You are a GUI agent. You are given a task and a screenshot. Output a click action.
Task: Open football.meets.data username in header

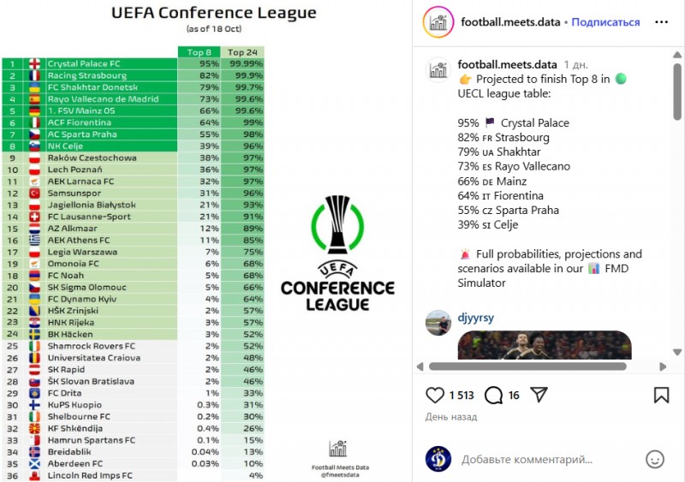tap(509, 22)
